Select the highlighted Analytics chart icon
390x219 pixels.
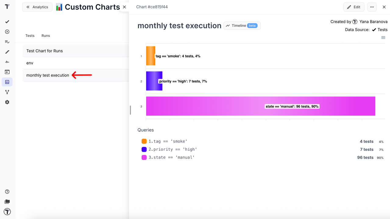(7, 82)
